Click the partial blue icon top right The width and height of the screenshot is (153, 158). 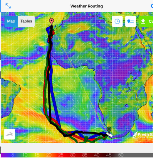pos(152,6)
